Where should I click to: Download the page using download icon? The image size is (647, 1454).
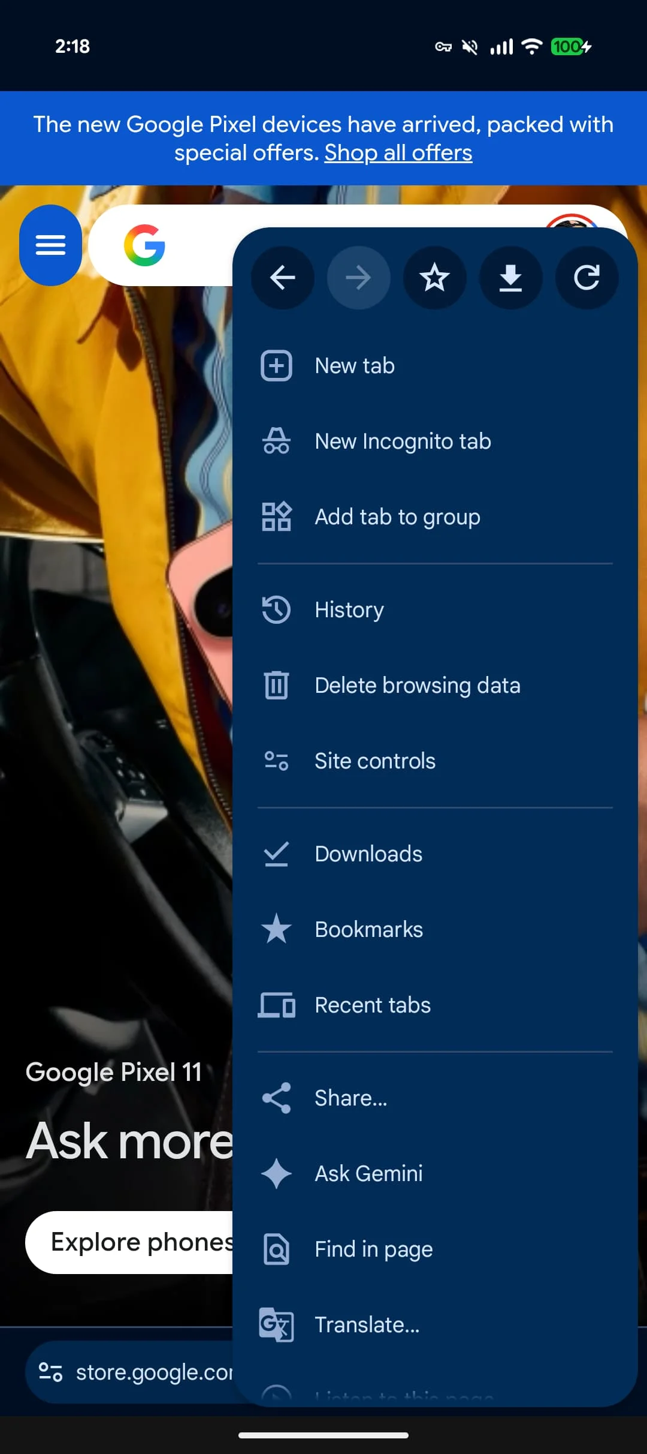pos(510,278)
